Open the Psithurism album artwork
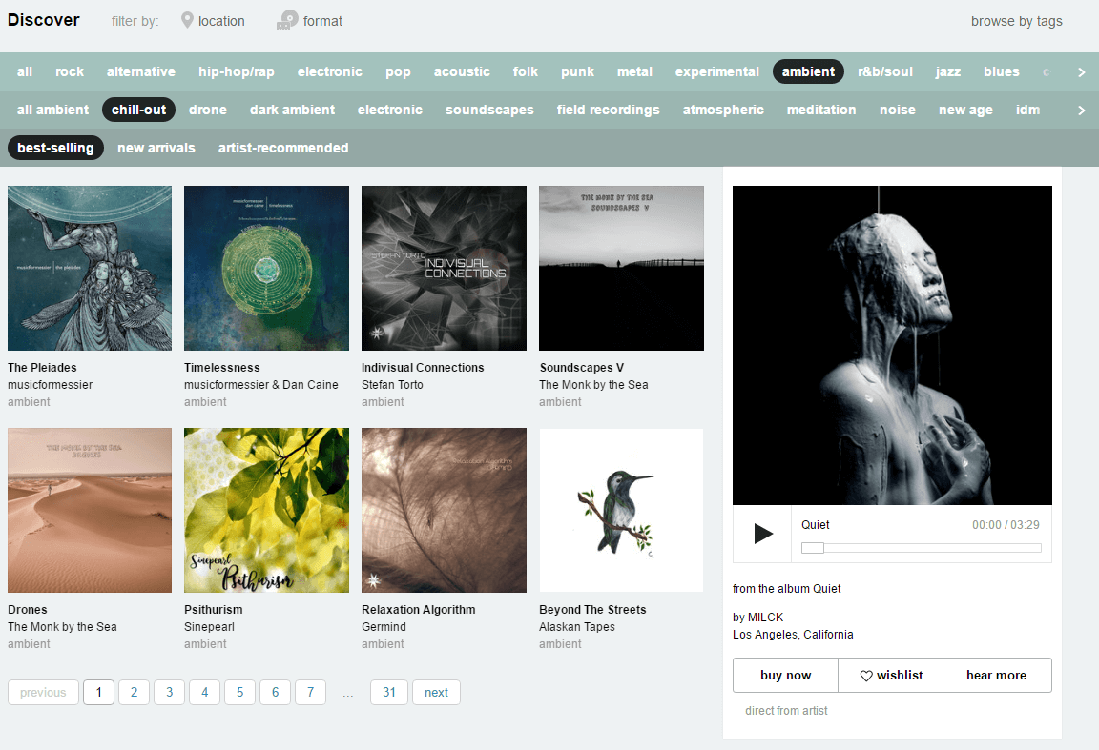 (266, 510)
